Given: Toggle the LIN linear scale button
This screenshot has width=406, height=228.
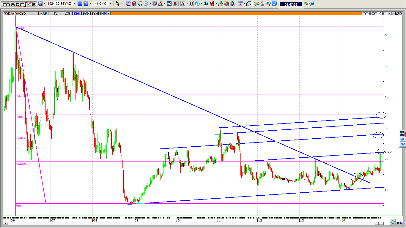Looking at the screenshot, I should click(x=67, y=13).
